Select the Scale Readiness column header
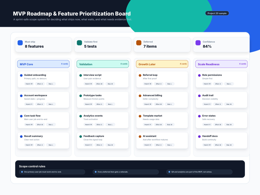The width and height of the screenshot is (260, 195). pos(221,64)
